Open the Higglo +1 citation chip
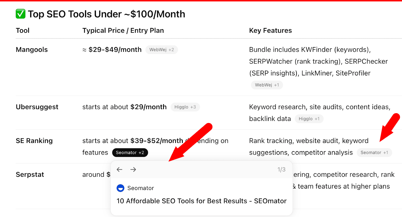Screen dimensions: 402x217 [309, 119]
